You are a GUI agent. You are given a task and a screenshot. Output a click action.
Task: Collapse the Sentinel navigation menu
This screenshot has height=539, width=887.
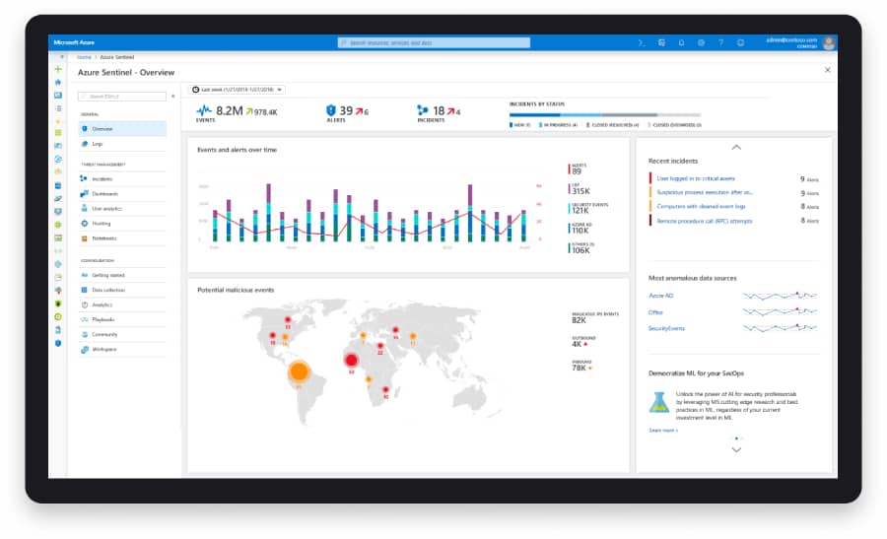click(172, 97)
